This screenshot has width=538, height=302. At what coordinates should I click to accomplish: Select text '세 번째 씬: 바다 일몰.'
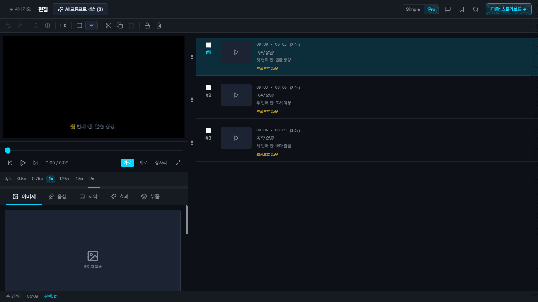click(x=274, y=146)
